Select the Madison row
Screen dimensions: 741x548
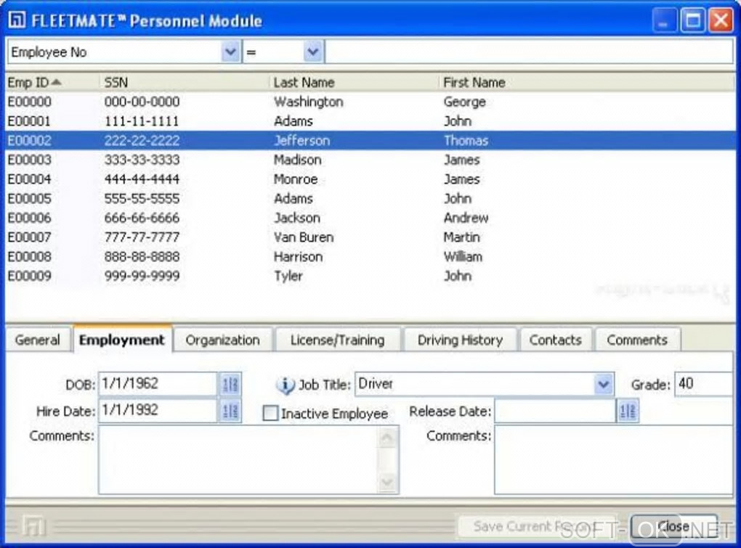[370, 160]
